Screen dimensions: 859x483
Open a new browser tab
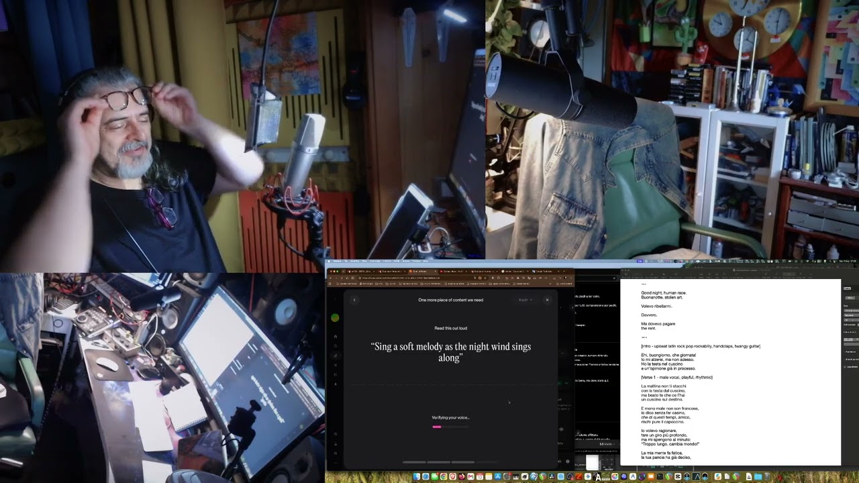click(x=564, y=271)
